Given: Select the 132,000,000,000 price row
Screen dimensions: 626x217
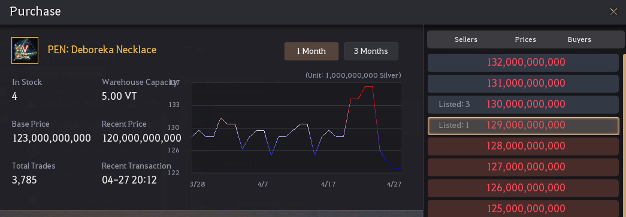Looking at the screenshot, I should 523,63.
